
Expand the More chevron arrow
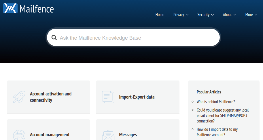click(x=256, y=15)
